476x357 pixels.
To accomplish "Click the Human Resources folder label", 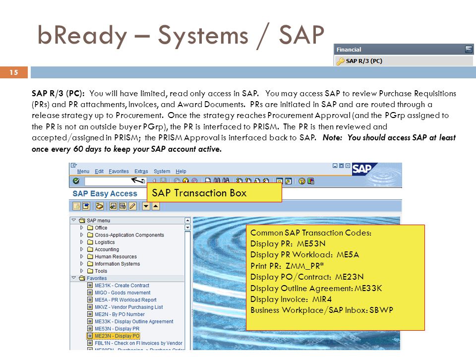I will (x=116, y=256).
